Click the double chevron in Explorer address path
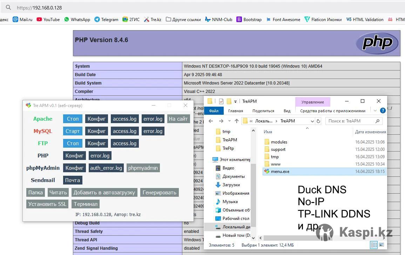Image resolution: width=405 pixels, height=255 pixels. 251,121
